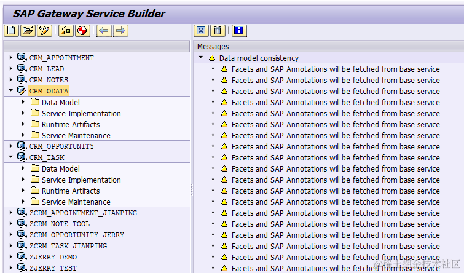Select CRM_NOTES project label
Screen dimensions: 464x273
(x=49, y=80)
